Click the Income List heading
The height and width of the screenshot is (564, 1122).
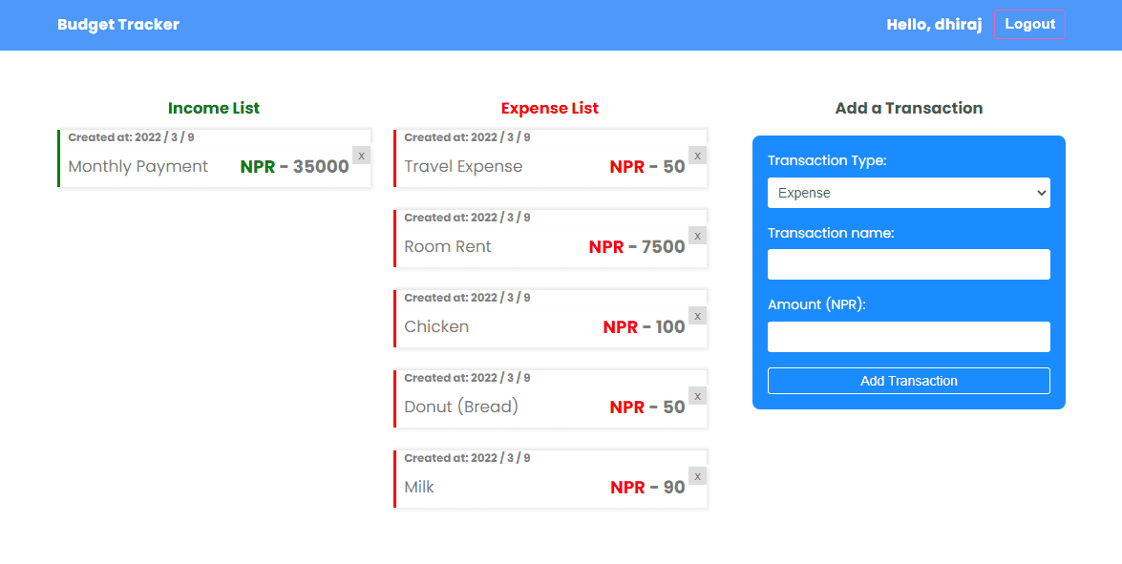tap(214, 108)
